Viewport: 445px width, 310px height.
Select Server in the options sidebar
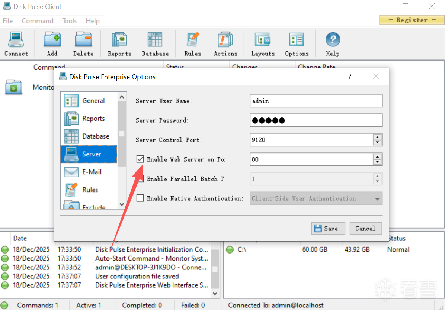click(89, 154)
